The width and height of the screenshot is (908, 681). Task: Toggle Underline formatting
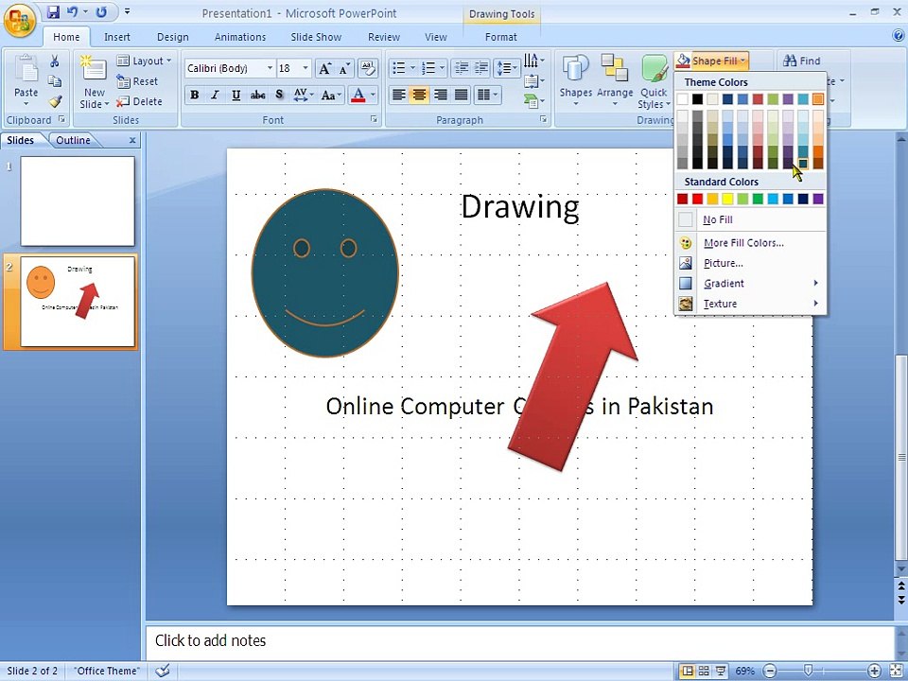point(236,95)
